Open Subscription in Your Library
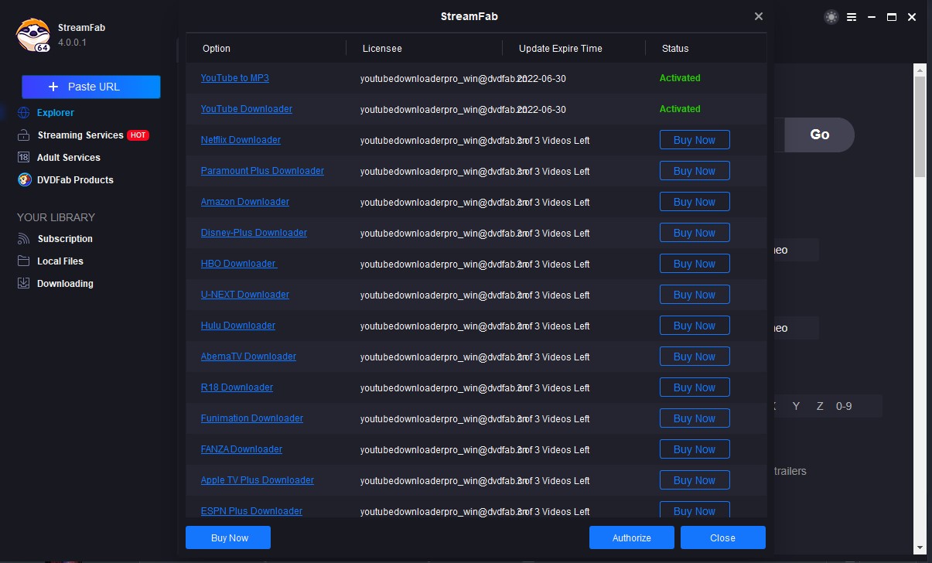932x563 pixels. pos(65,239)
